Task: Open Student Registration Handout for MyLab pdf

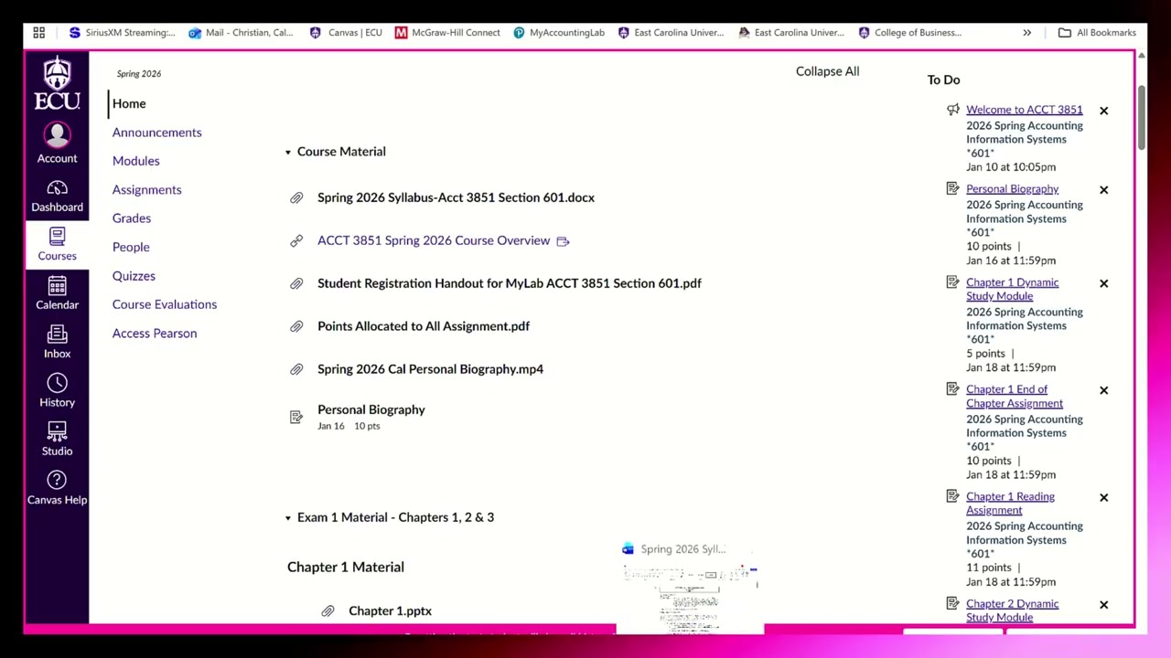Action: coord(509,283)
